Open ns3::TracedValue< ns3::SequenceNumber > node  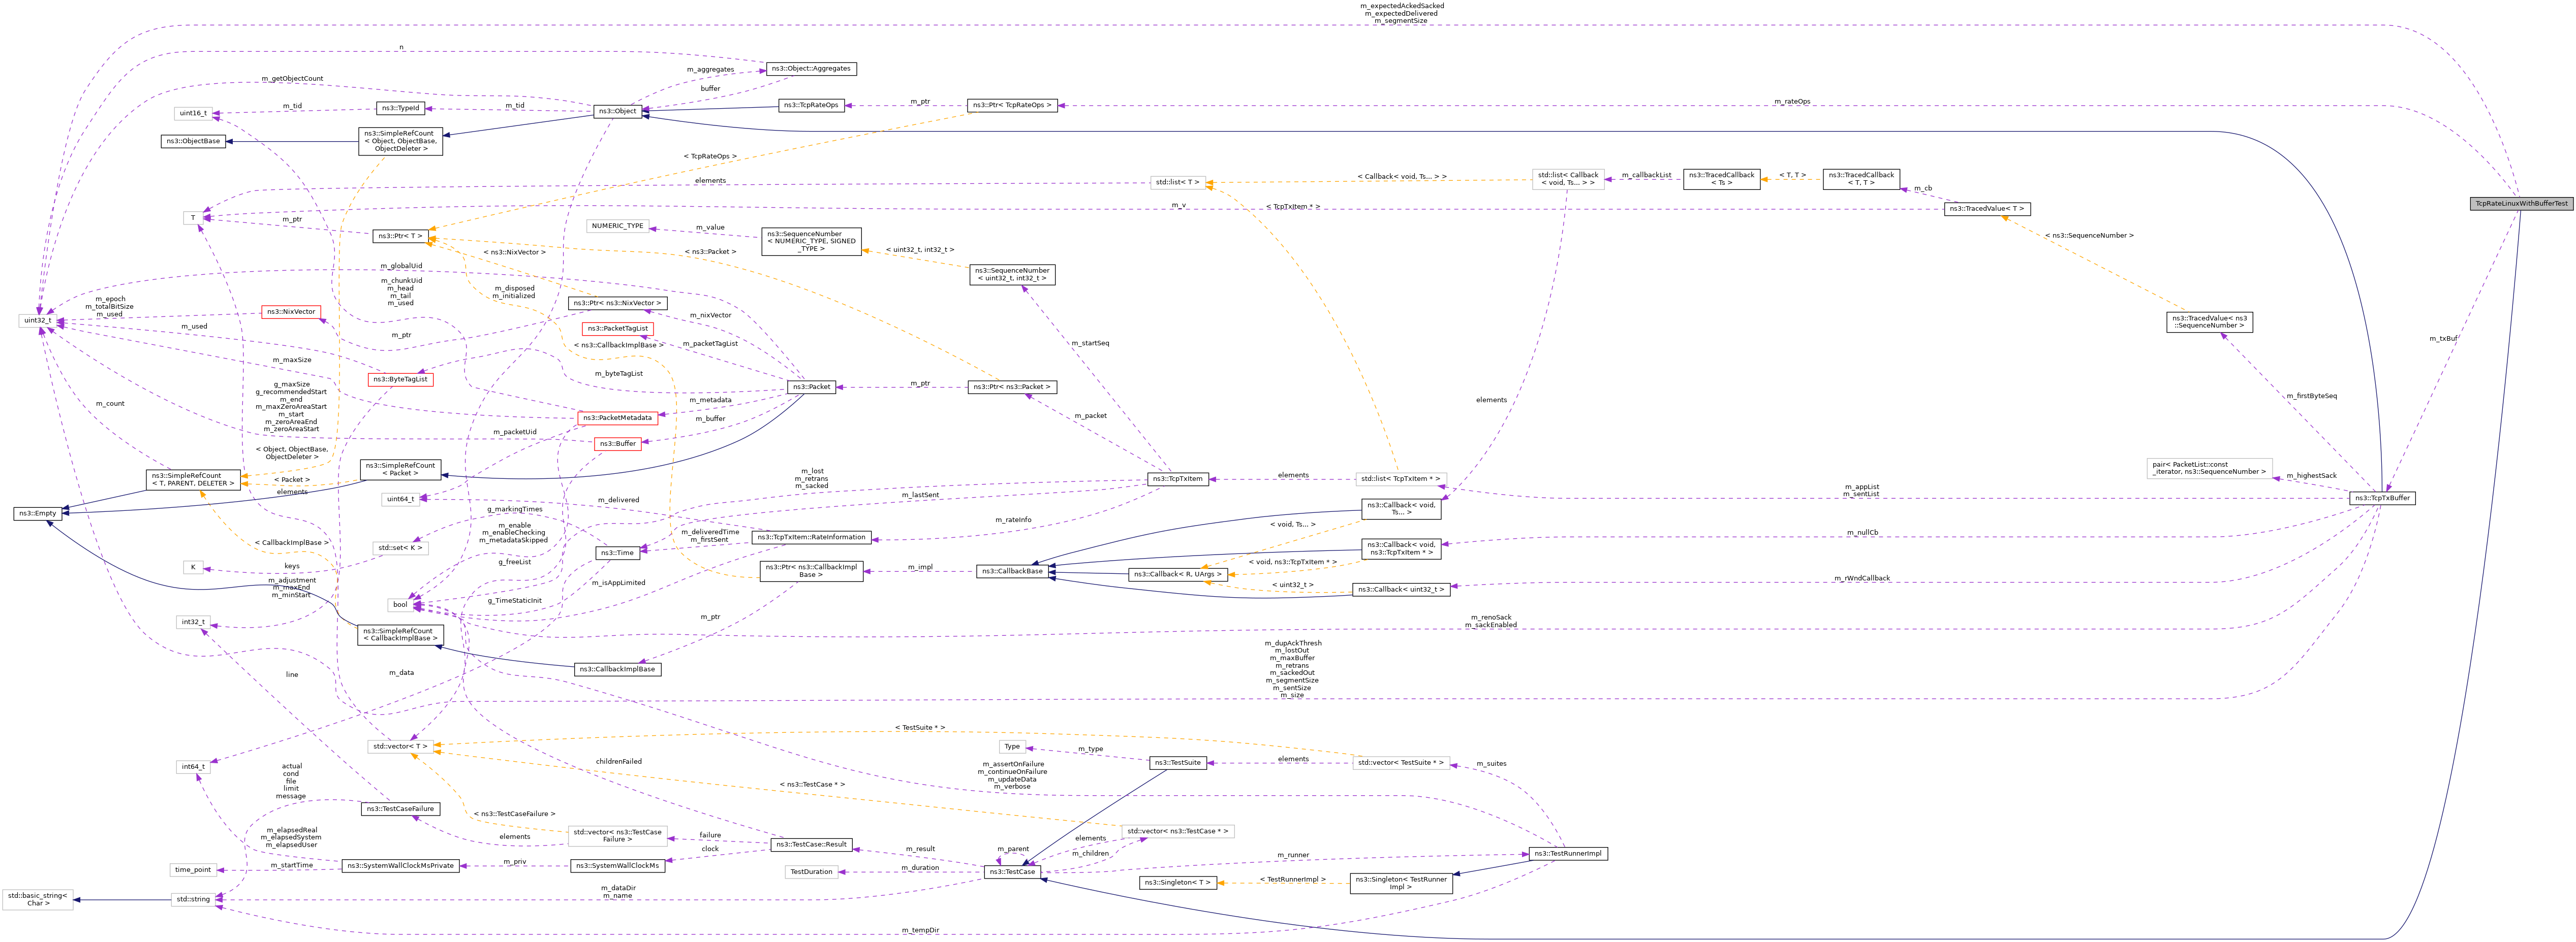tap(2209, 321)
